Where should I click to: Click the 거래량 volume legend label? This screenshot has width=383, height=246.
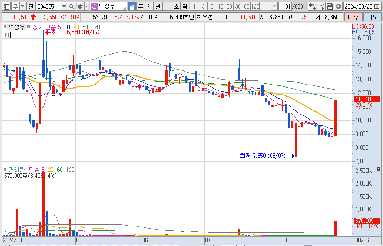17,170
